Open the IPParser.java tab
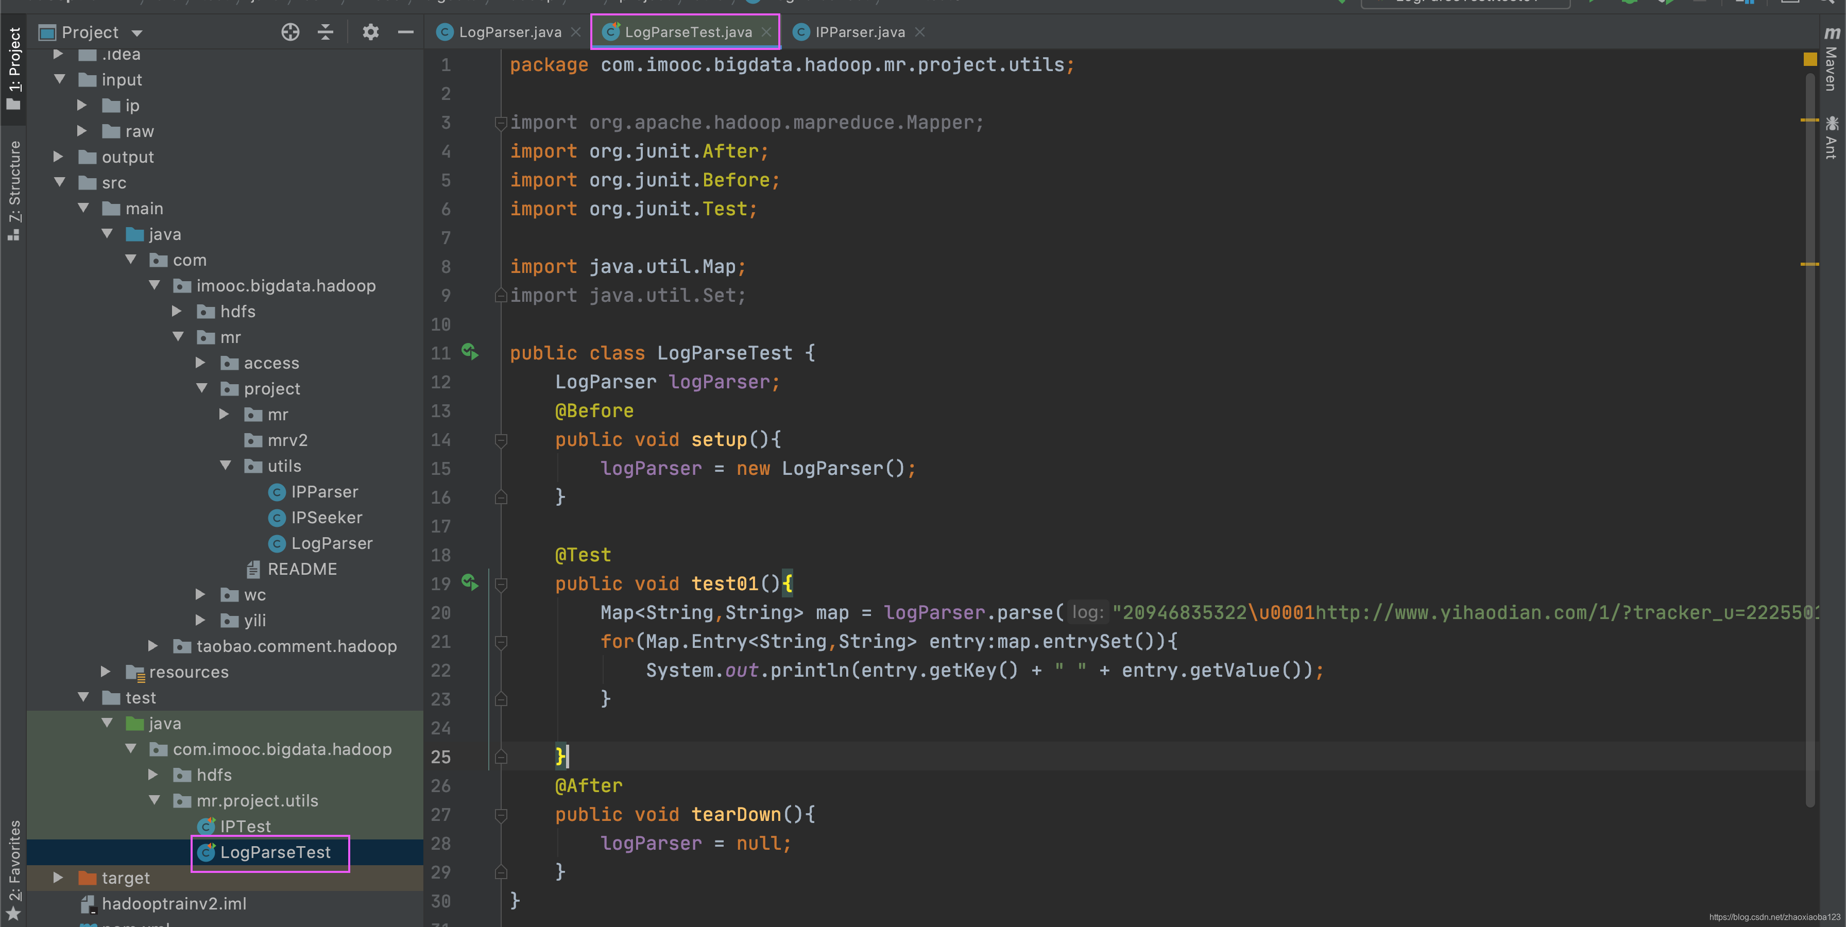1846x927 pixels. point(857,31)
